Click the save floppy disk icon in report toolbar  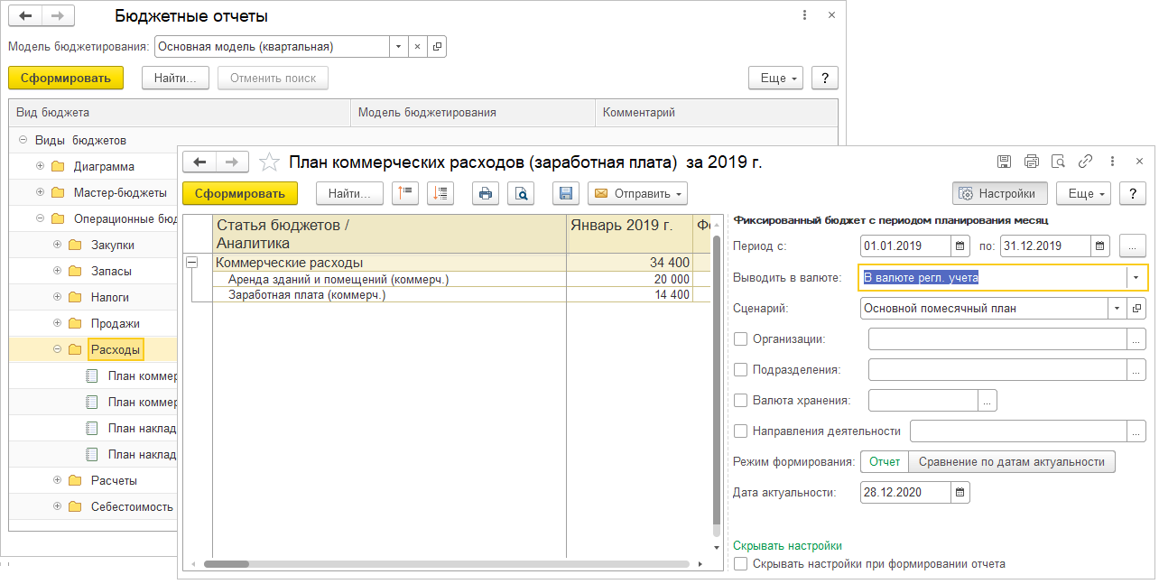566,193
